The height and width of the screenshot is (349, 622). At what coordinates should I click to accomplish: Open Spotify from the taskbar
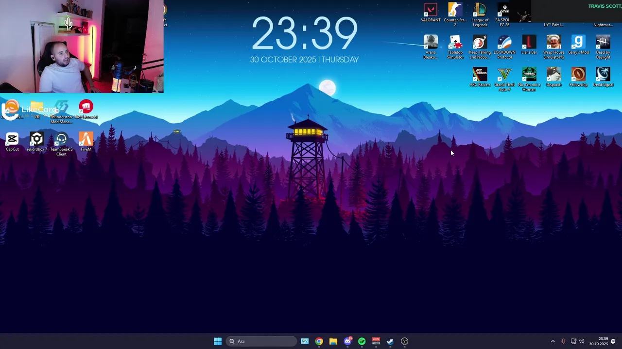click(362, 341)
